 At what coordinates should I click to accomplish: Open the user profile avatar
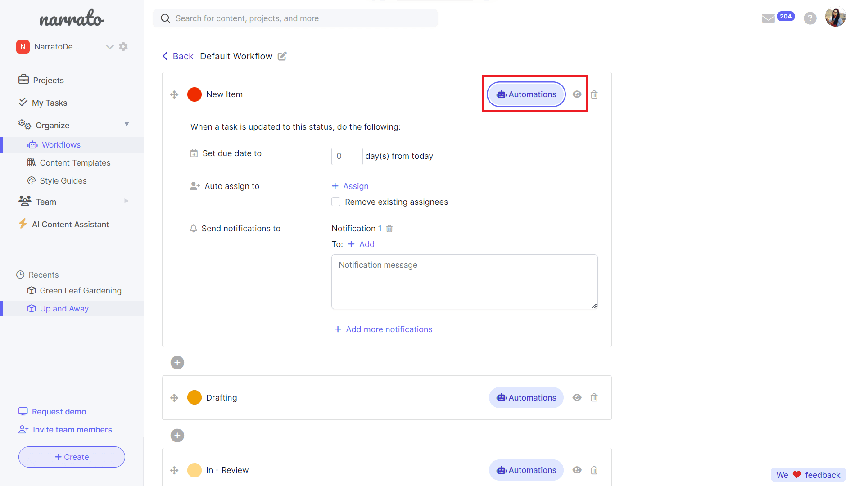click(835, 17)
